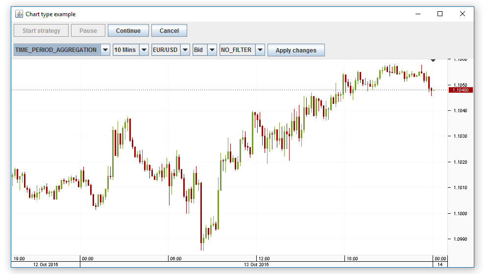The image size is (488, 274).
Task: Click the 1.1000 price axis label
Action: (460, 214)
